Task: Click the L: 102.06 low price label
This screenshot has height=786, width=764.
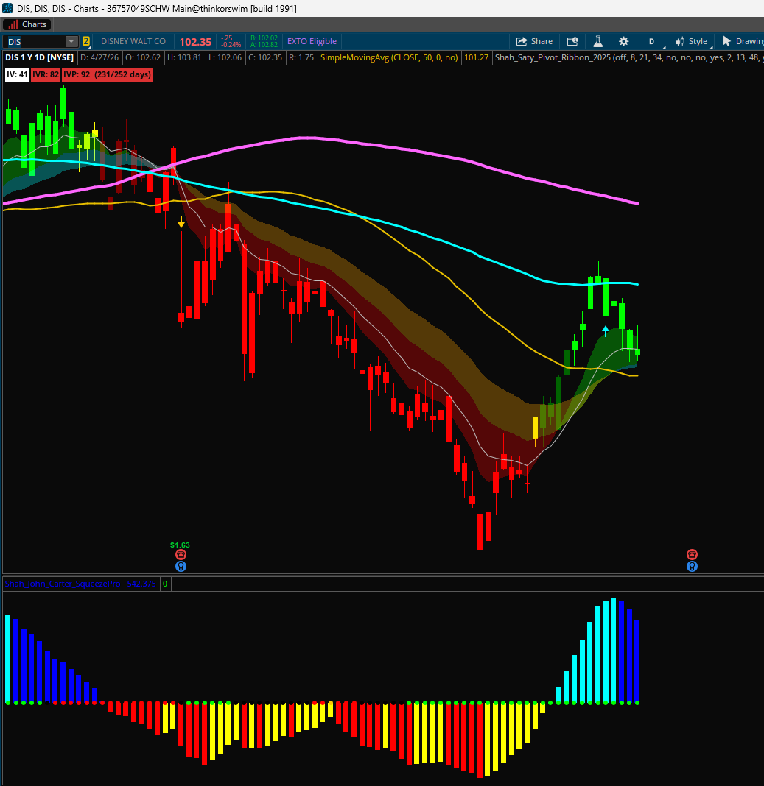Action: point(225,57)
